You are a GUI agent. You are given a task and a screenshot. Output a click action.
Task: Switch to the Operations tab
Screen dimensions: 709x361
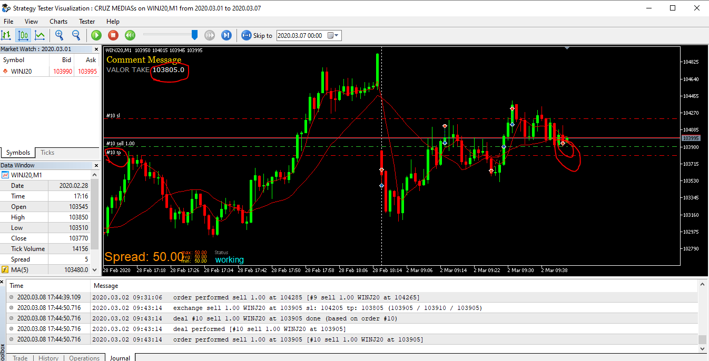click(84, 358)
